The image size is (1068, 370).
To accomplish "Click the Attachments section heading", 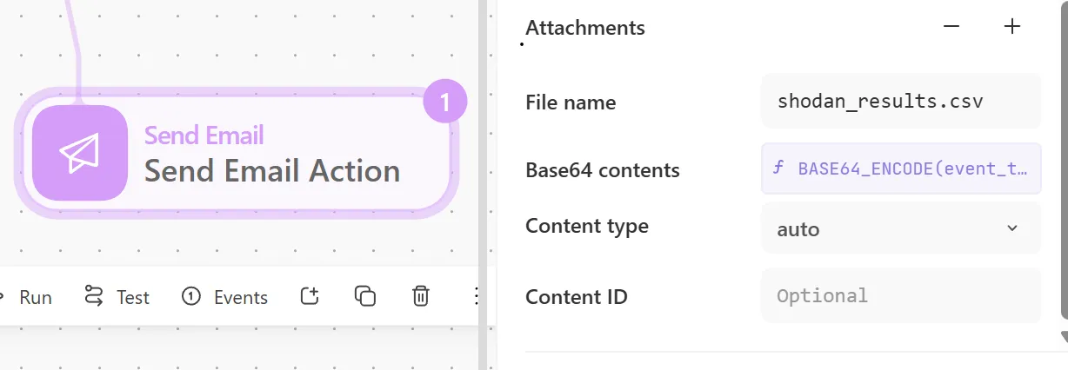I will coord(585,28).
